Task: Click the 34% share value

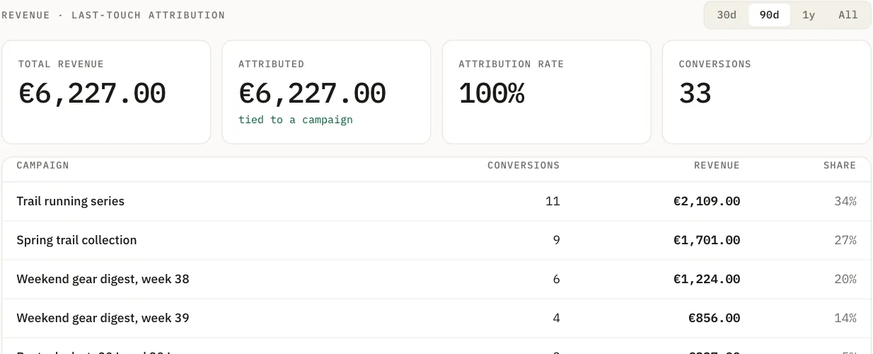Action: pos(845,201)
